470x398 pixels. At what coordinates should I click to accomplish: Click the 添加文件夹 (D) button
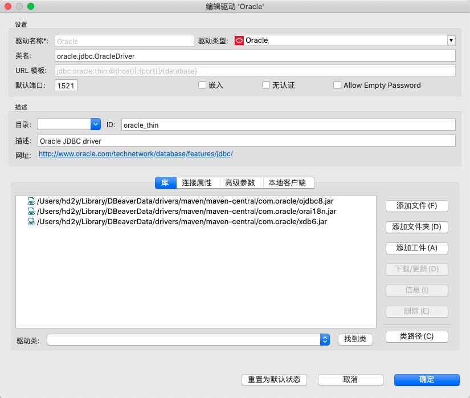pyautogui.click(x=417, y=227)
